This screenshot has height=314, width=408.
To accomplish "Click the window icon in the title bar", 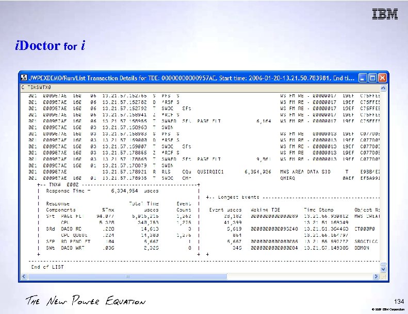I will point(24,78).
